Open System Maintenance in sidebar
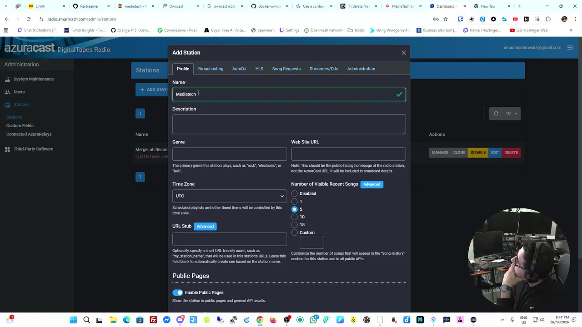The height and width of the screenshot is (327, 582). click(x=34, y=79)
